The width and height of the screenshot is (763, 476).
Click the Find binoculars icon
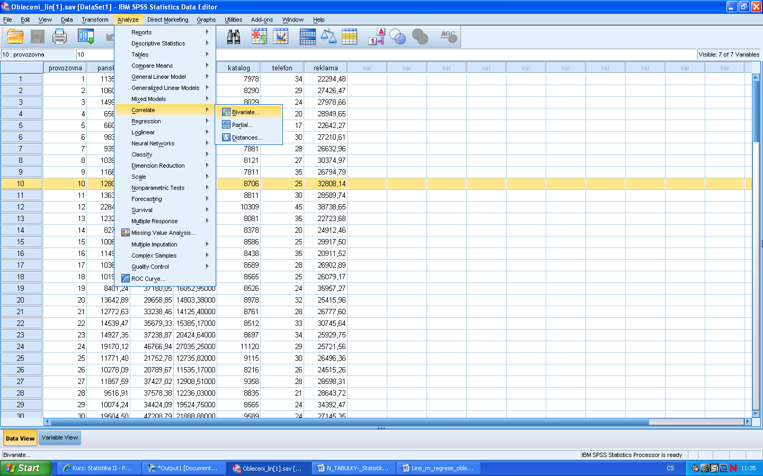coord(234,36)
